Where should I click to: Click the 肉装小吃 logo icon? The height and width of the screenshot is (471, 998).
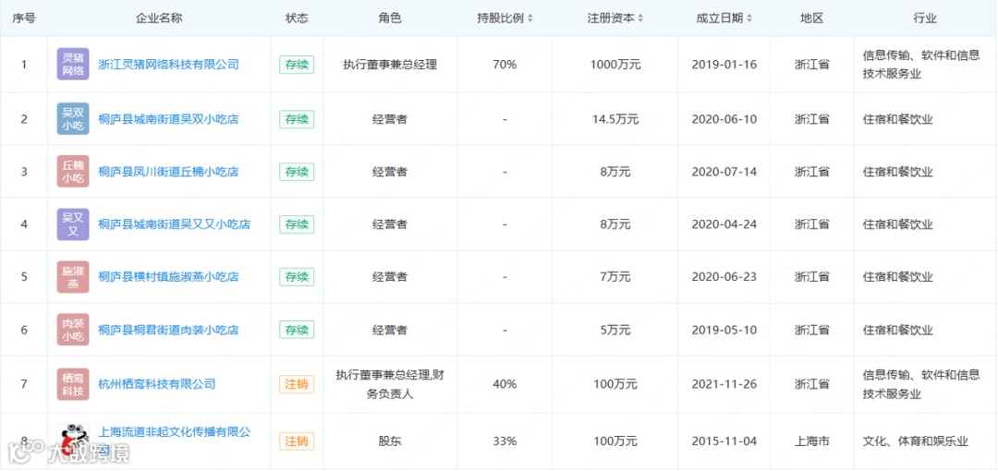click(73, 330)
